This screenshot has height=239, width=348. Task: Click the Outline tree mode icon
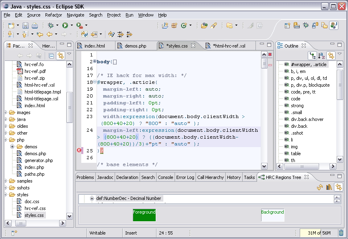[x=313, y=56]
